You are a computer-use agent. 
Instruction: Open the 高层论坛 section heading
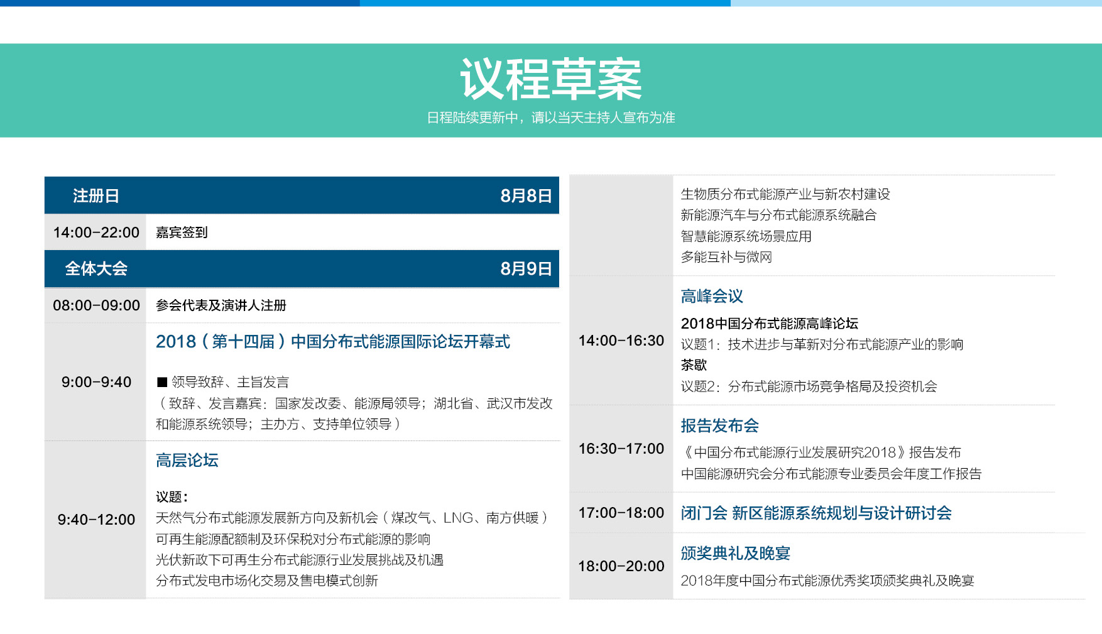(187, 461)
